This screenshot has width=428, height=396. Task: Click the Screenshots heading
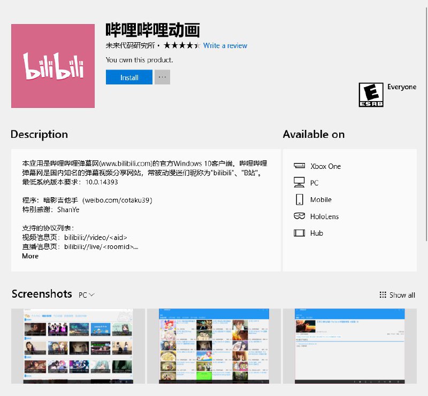[x=42, y=294]
